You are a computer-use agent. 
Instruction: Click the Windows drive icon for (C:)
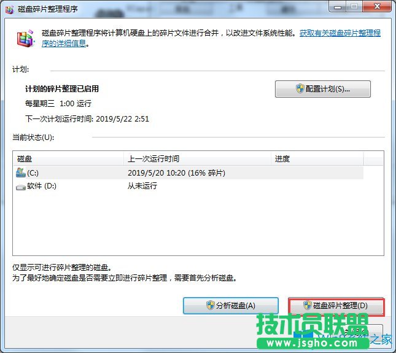point(21,173)
